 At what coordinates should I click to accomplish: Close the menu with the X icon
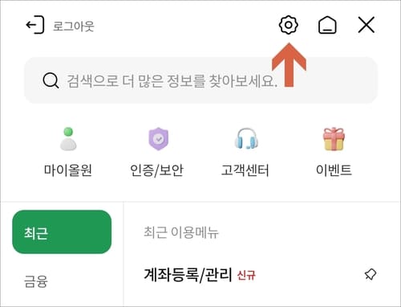(x=366, y=25)
